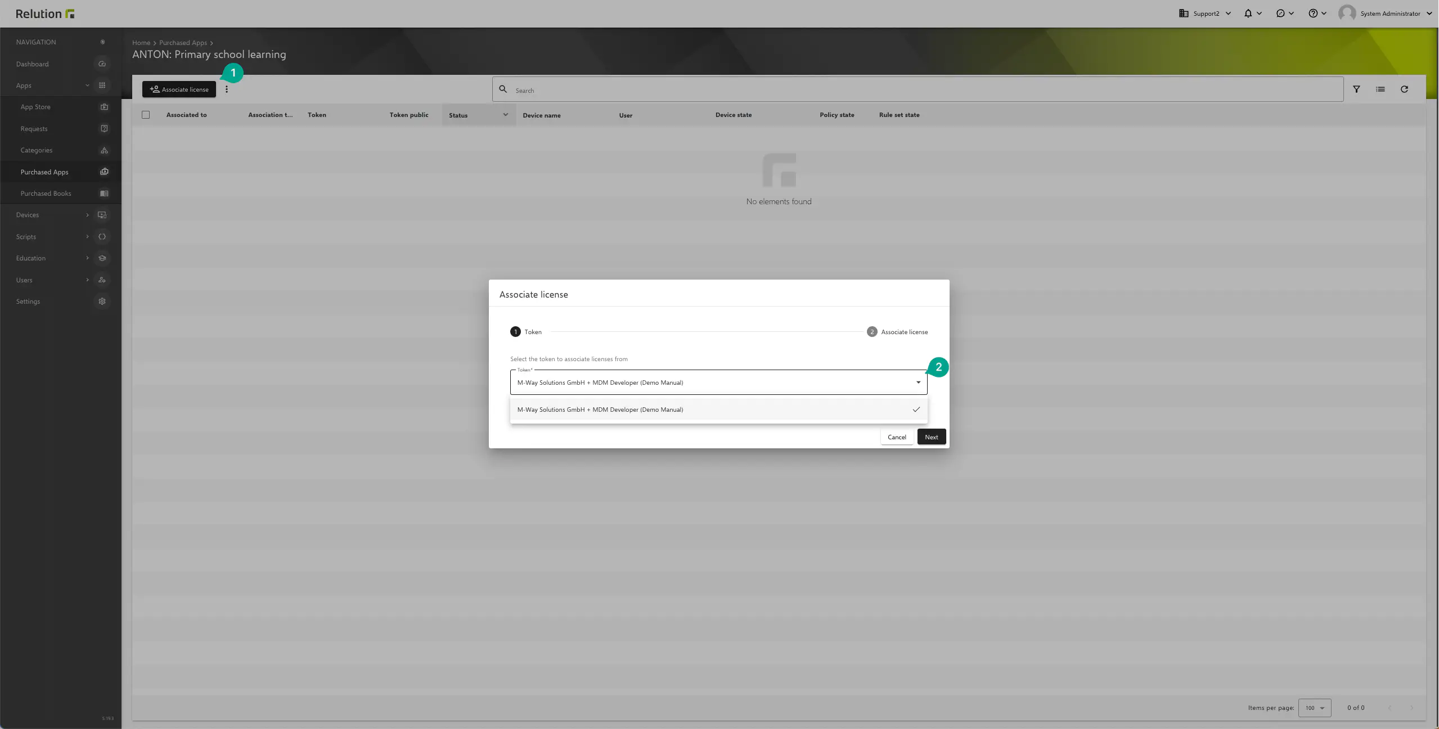Open Items per page dropdown
1439x729 pixels.
tap(1314, 708)
